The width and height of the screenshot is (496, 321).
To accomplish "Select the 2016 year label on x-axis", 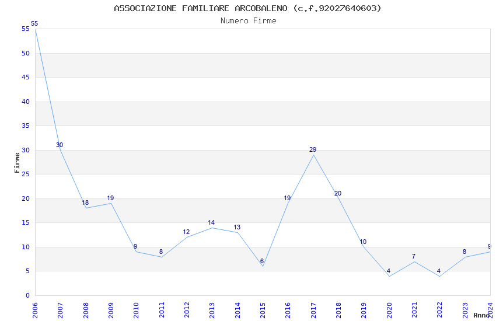I will tap(288, 310).
